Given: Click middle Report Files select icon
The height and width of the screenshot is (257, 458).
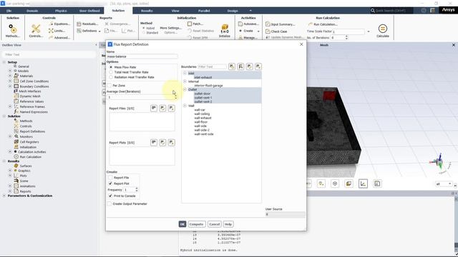Looking at the screenshot, I should [x=162, y=108].
